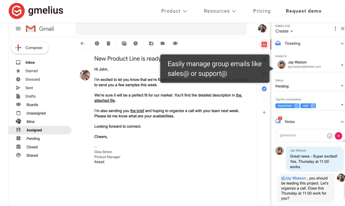Open the Product menu

174,11
